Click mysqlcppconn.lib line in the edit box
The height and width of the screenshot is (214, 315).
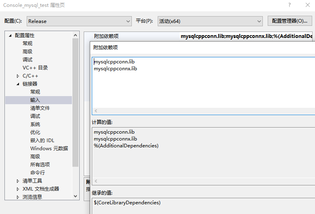(x=114, y=62)
